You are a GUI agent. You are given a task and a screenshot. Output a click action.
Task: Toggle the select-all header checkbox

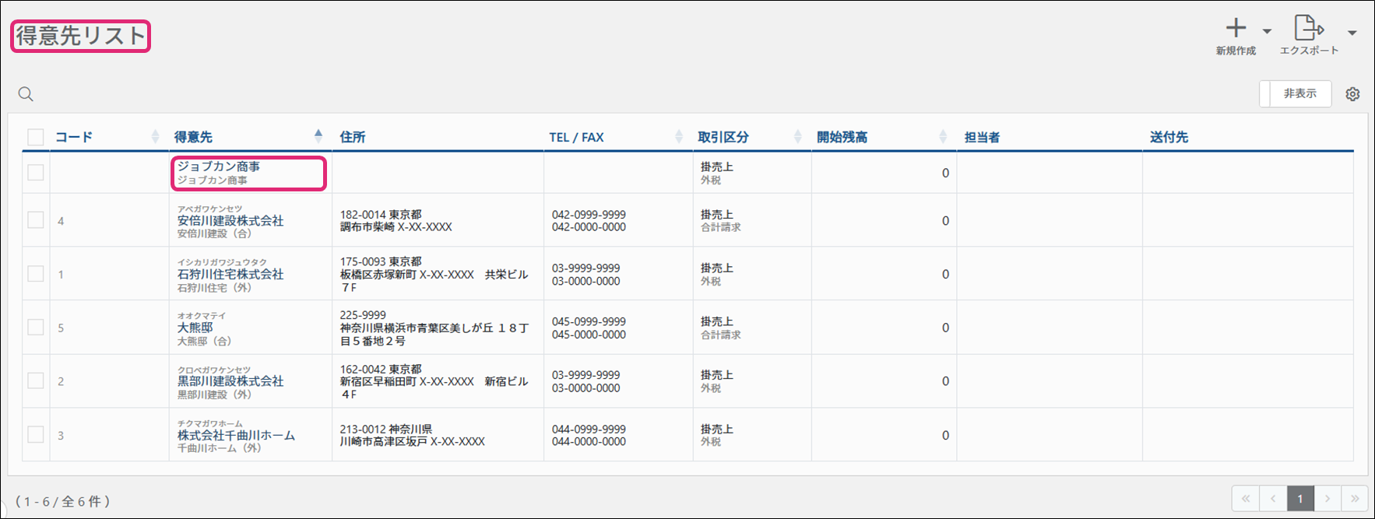tap(36, 137)
